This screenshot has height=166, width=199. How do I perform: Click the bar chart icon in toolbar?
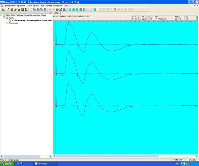click(x=64, y=10)
